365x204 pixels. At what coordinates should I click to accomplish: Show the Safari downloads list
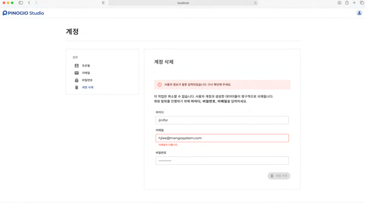tap(339, 3)
